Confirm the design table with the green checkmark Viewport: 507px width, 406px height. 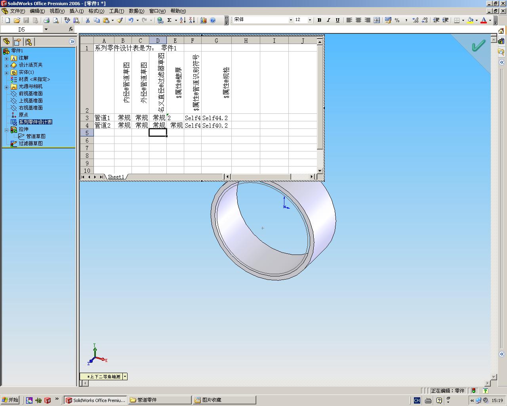click(x=478, y=46)
